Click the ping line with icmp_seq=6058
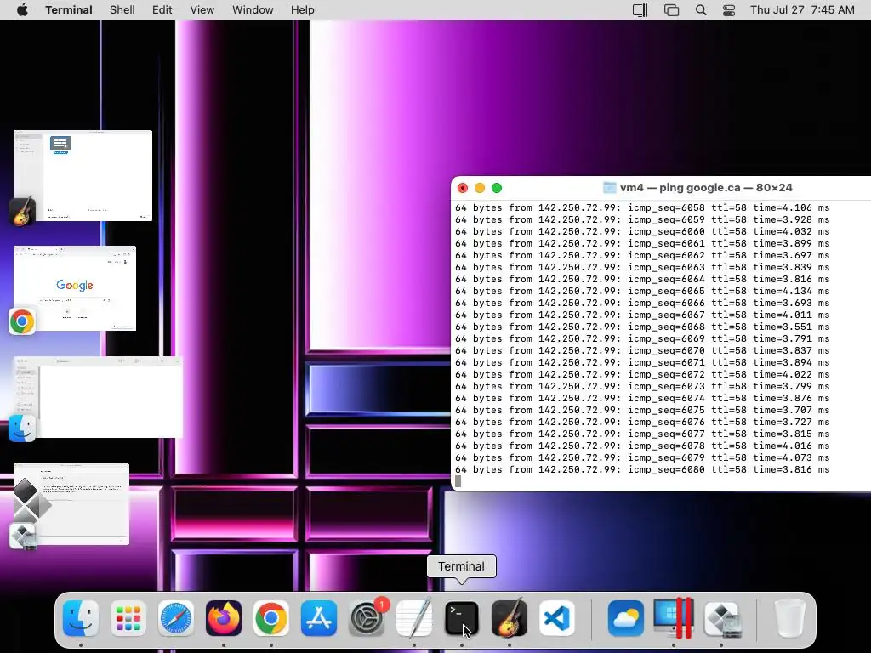 coord(642,207)
